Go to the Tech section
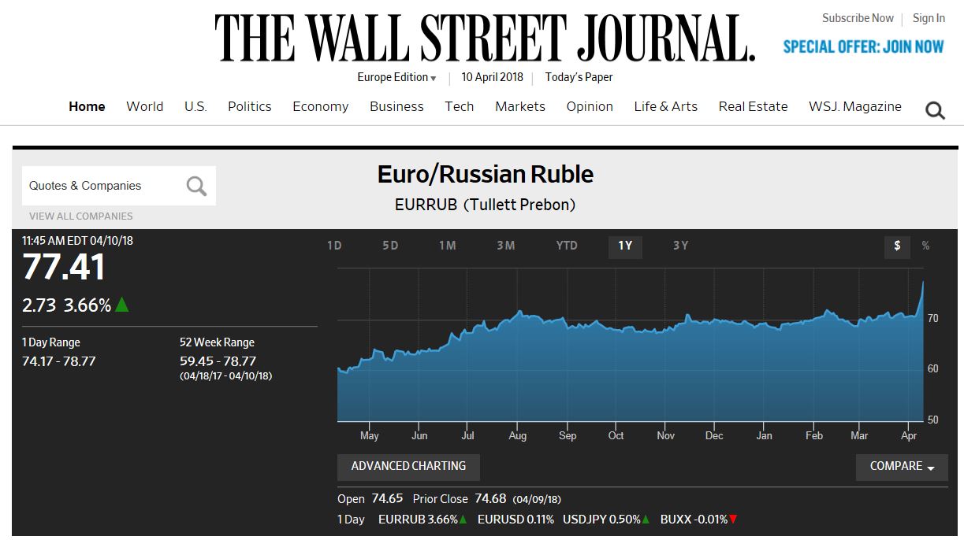Screen dimensions: 964x540 point(459,106)
